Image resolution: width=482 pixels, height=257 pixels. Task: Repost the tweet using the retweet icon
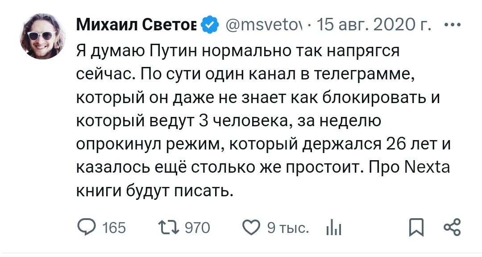(169, 228)
